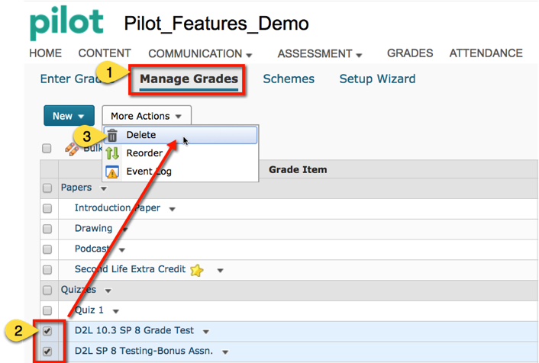Check the Introduction Paper checkbox
Image resolution: width=539 pixels, height=363 pixels.
click(x=47, y=208)
